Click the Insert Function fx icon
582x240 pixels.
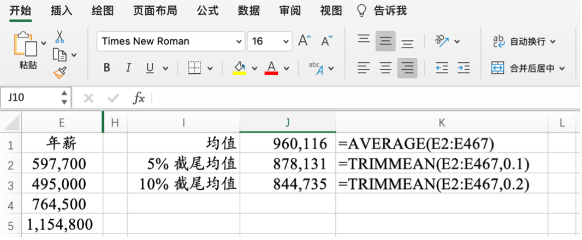(x=139, y=98)
